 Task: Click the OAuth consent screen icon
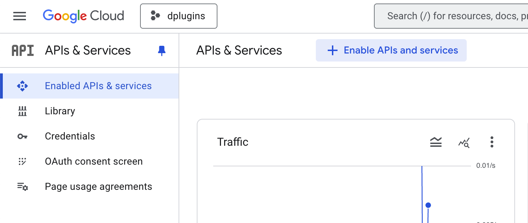pos(22,161)
